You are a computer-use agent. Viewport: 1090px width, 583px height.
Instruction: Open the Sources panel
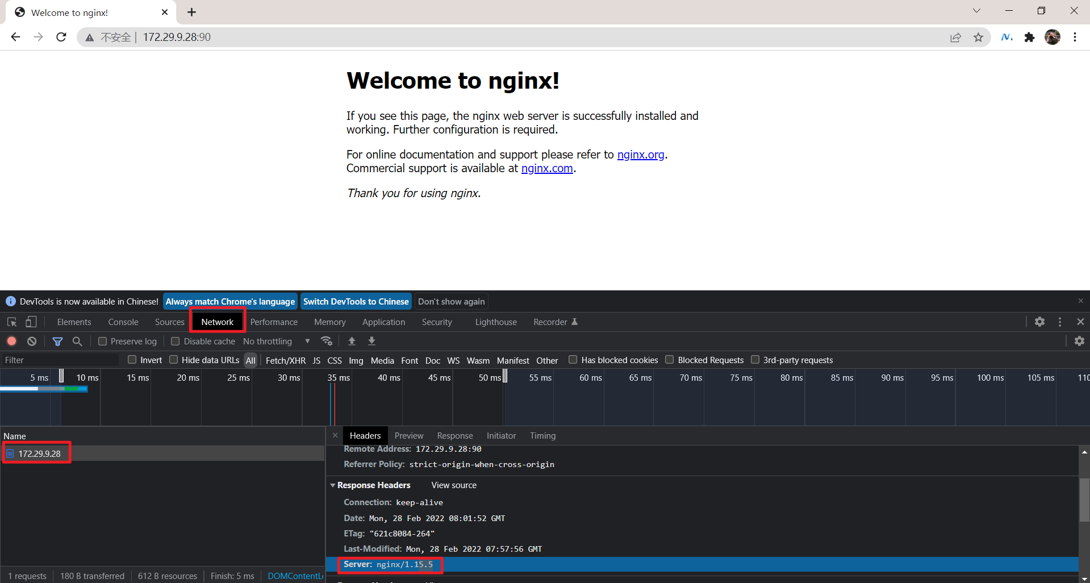[170, 322]
